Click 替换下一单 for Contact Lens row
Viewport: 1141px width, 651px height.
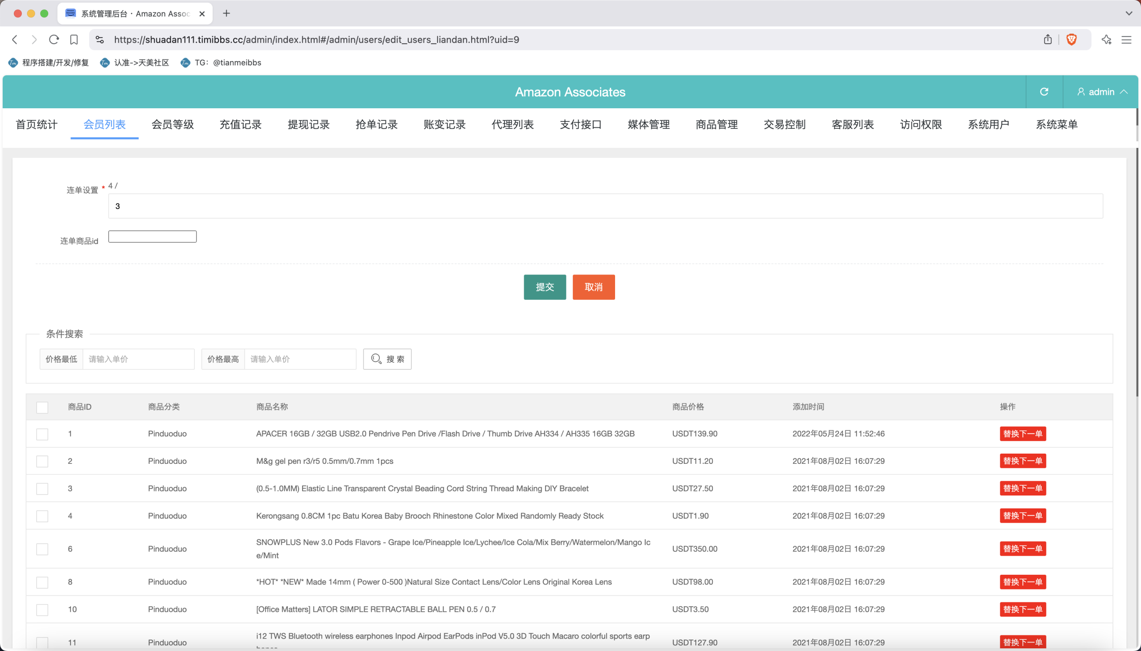(x=1022, y=581)
